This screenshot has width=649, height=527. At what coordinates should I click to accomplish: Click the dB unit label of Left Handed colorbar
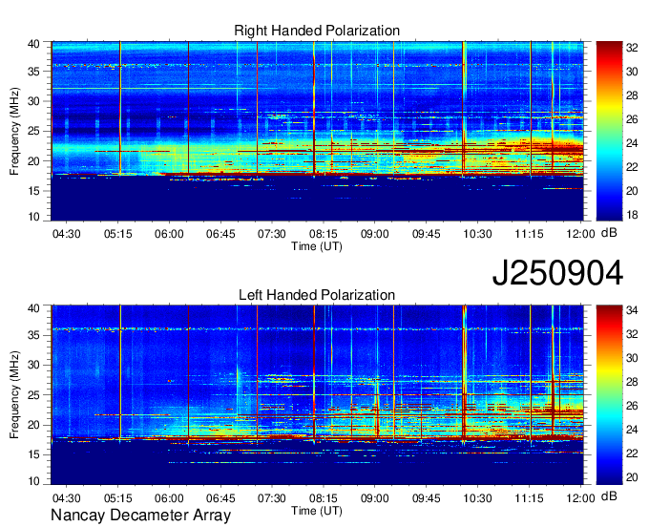609,496
